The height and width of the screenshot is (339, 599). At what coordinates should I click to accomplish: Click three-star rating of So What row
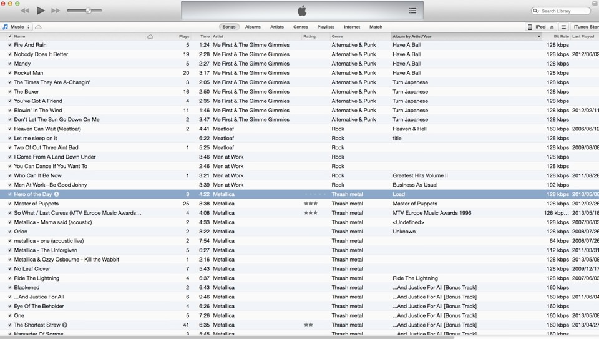click(311, 212)
